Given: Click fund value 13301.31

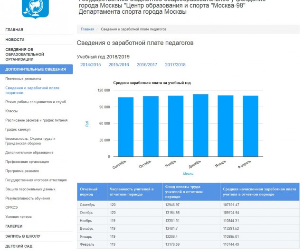Looking at the screenshot, I should click(x=172, y=221).
